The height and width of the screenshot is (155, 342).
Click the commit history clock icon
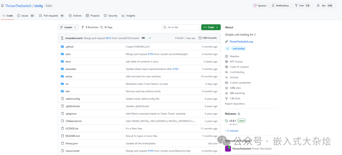pyautogui.click(x=200, y=38)
